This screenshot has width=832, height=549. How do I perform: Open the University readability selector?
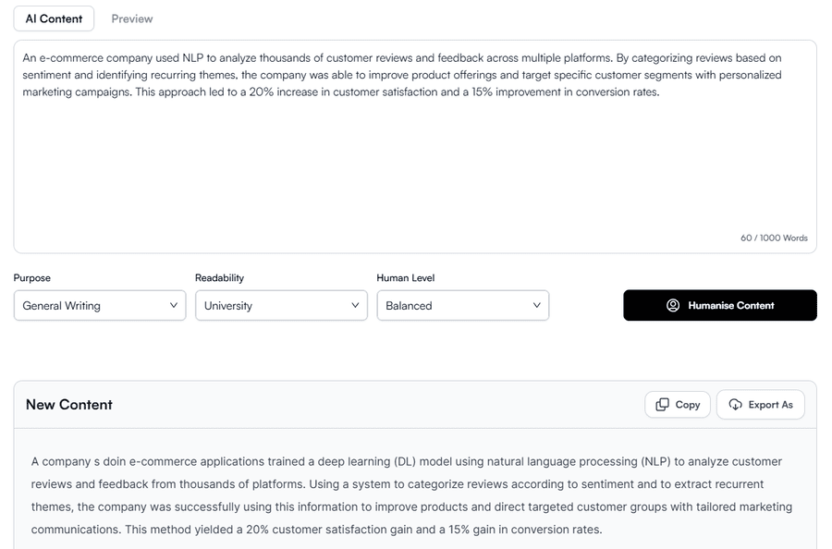[281, 306]
